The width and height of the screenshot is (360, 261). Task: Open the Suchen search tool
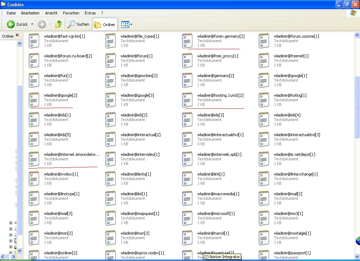(x=78, y=24)
